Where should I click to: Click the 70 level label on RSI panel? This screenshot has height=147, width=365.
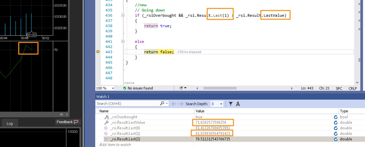coord(56,50)
